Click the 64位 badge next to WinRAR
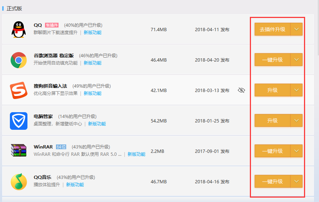Viewport: 319px width, 202px height. coord(61,147)
